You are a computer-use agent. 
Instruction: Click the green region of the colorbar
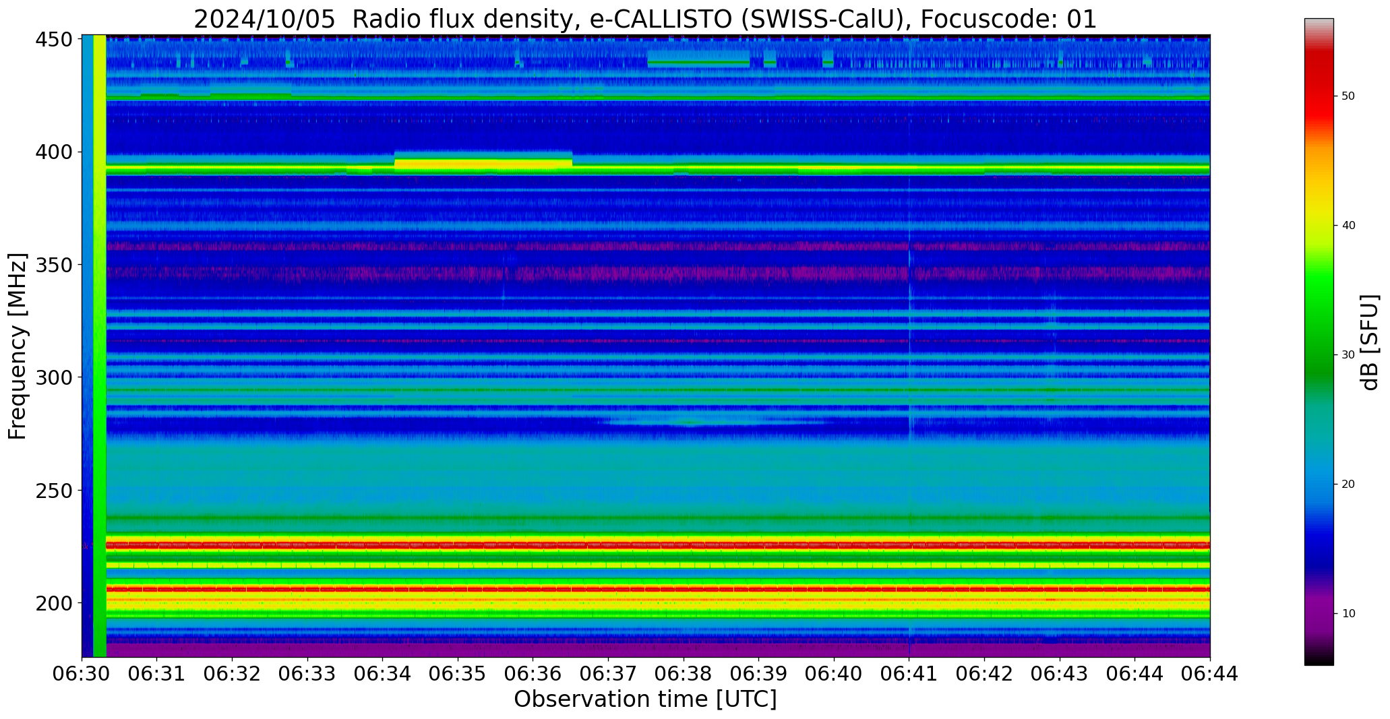1319,323
